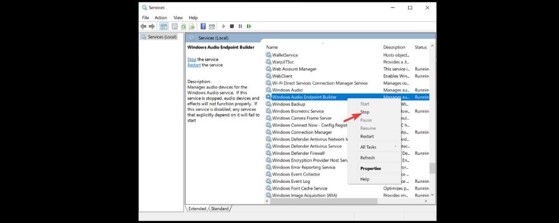559x223 pixels.
Task: Open the Properties sheet toolbar icon
Action: point(174,26)
